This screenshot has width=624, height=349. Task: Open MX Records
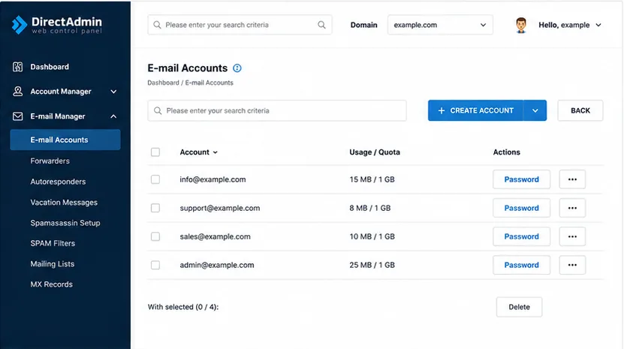51,284
